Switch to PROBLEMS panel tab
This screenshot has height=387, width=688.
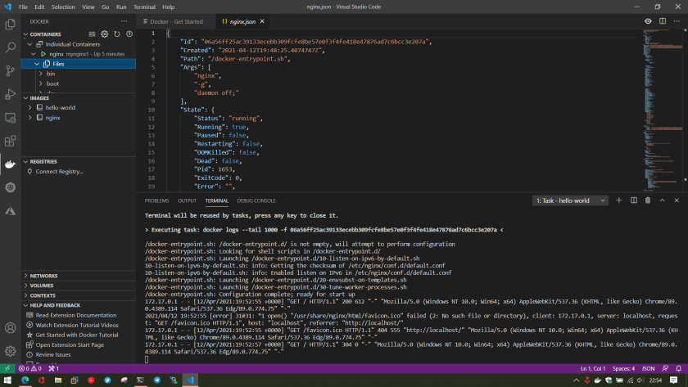click(156, 200)
